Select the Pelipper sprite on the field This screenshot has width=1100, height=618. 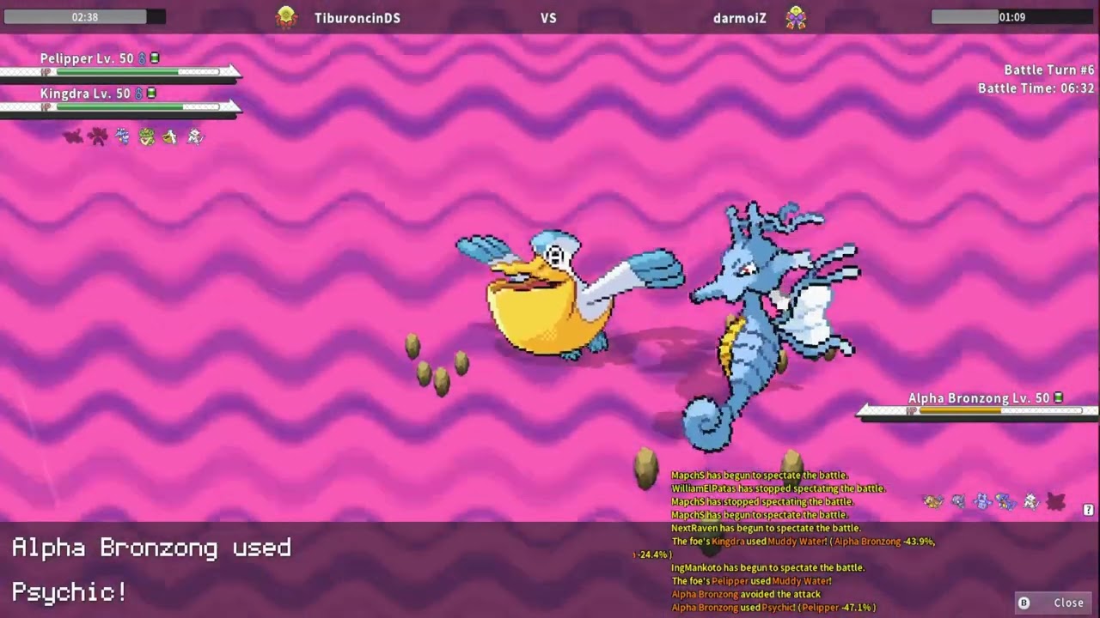(x=569, y=294)
